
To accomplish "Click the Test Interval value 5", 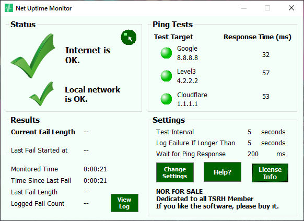I will coord(249,132).
